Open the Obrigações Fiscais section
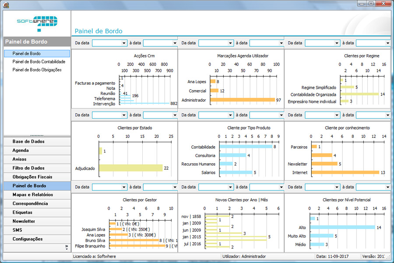The height and width of the screenshot is (263, 394). click(32, 177)
